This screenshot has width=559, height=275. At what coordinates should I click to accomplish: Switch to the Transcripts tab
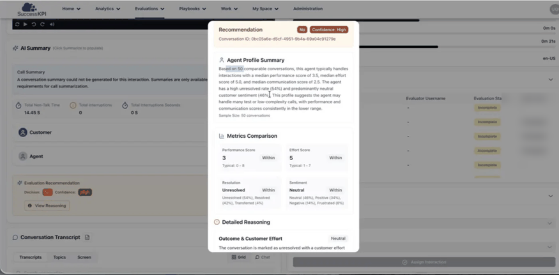click(30, 257)
